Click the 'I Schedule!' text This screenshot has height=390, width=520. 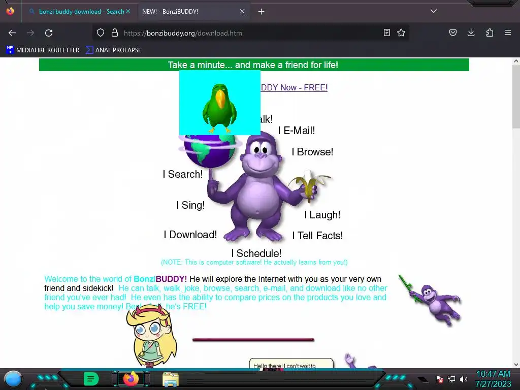(256, 253)
